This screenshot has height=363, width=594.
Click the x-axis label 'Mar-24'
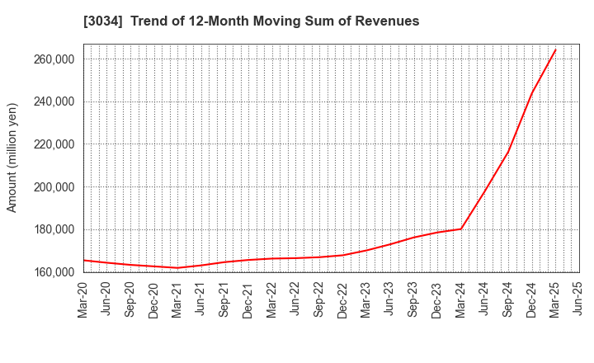[x=460, y=300]
